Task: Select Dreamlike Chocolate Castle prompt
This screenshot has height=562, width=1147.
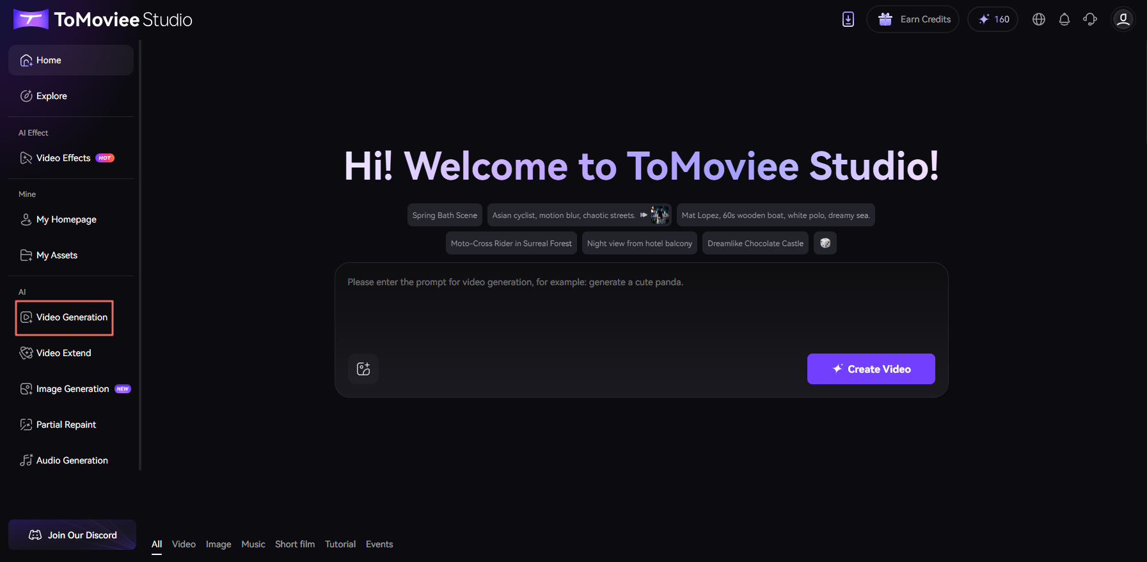Action: tap(755, 244)
